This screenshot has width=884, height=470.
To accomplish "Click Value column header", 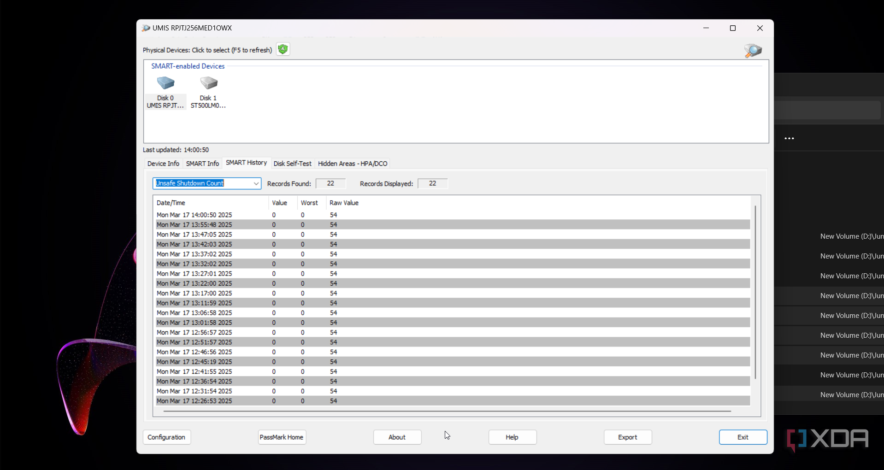I will click(283, 203).
